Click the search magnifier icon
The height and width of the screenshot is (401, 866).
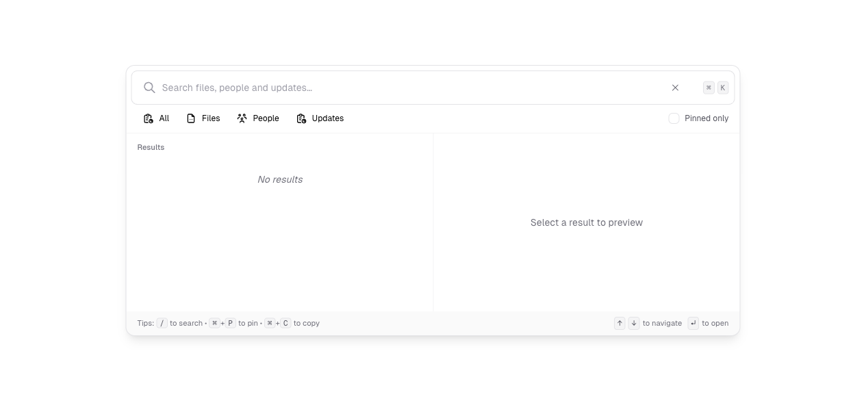pyautogui.click(x=149, y=88)
